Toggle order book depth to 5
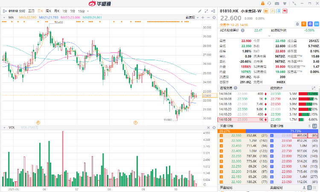This screenshot has height=192, width=320. click(x=308, y=126)
